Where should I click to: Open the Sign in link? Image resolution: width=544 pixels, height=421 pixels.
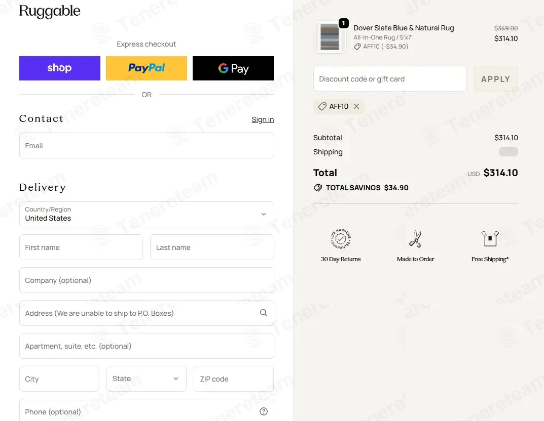(263, 119)
